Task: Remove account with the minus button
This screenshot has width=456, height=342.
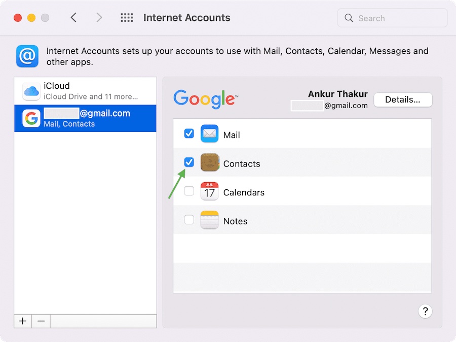Action: tap(41, 321)
